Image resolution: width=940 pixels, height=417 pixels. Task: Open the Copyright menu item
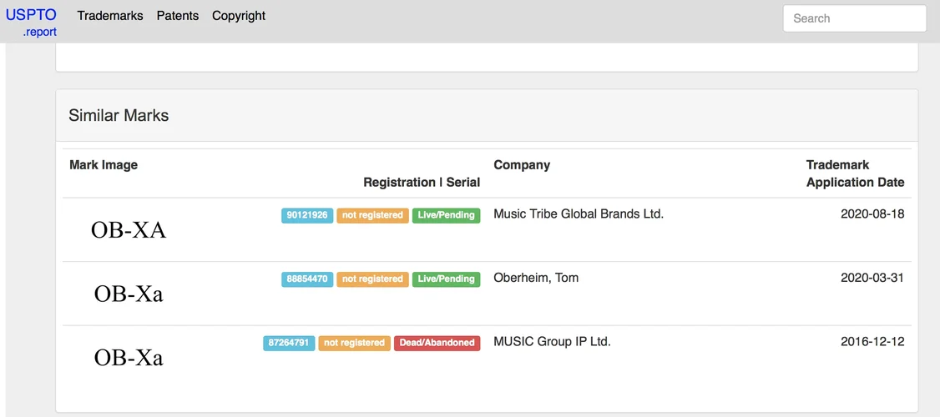coord(239,16)
